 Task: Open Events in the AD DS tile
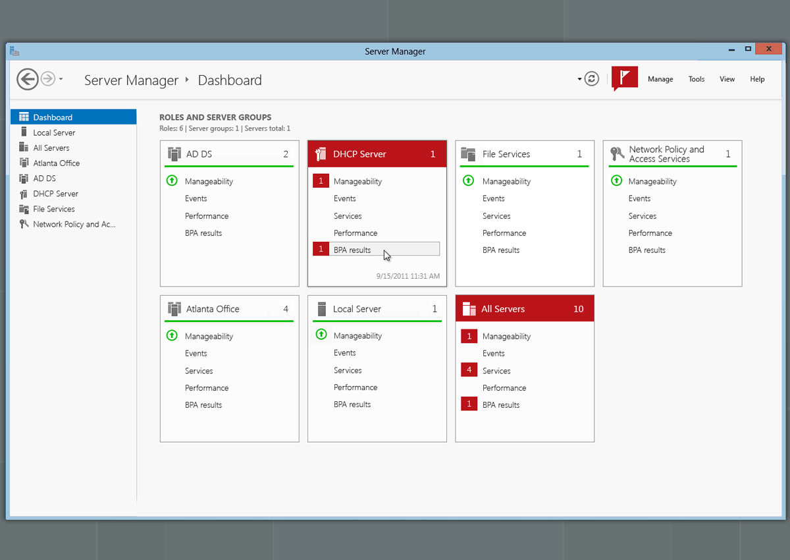[x=196, y=198]
